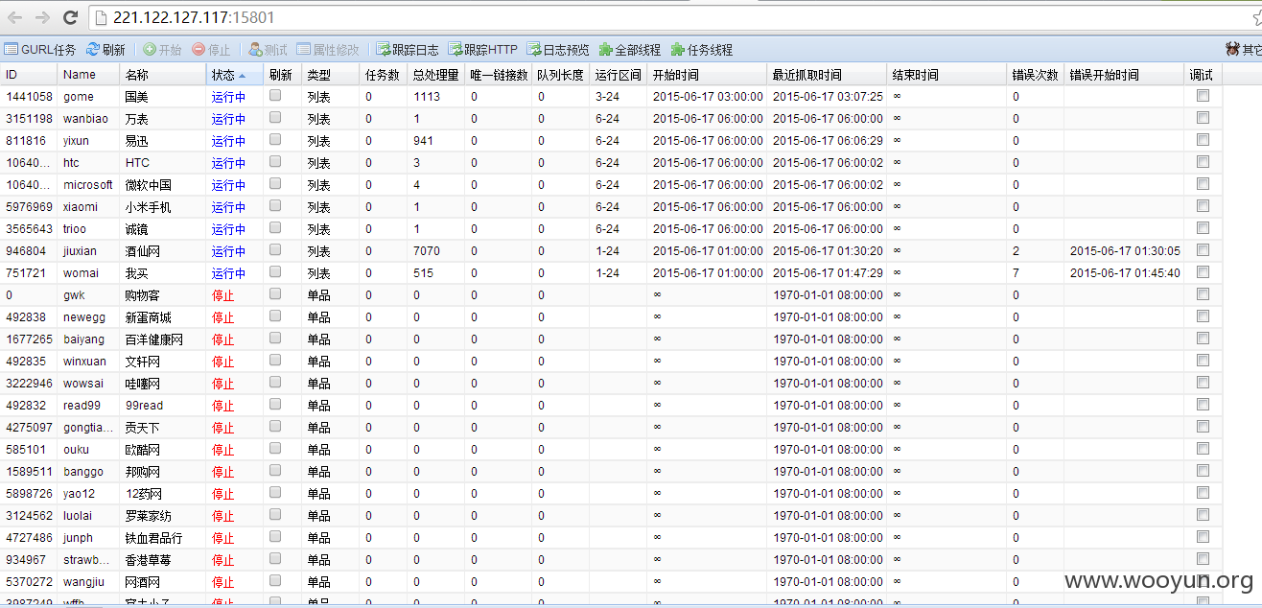The width and height of the screenshot is (1262, 608).
Task: Tick the 刷新 checkbox in newegg row
Action: tap(275, 316)
